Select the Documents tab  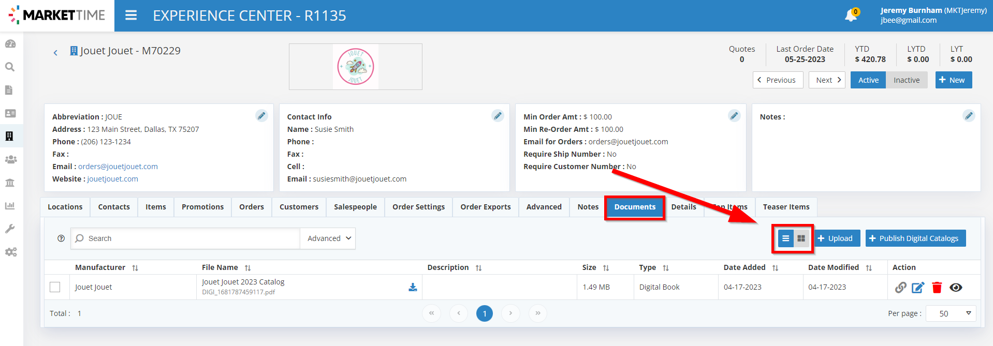click(635, 207)
